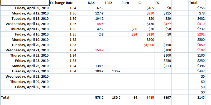The height and width of the screenshot is (105, 211).
Task: Select the Euro header cell
Action: [129, 3]
